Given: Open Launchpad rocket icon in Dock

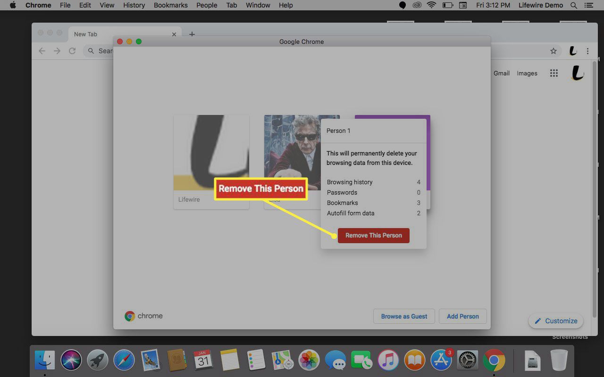Looking at the screenshot, I should click(98, 361).
